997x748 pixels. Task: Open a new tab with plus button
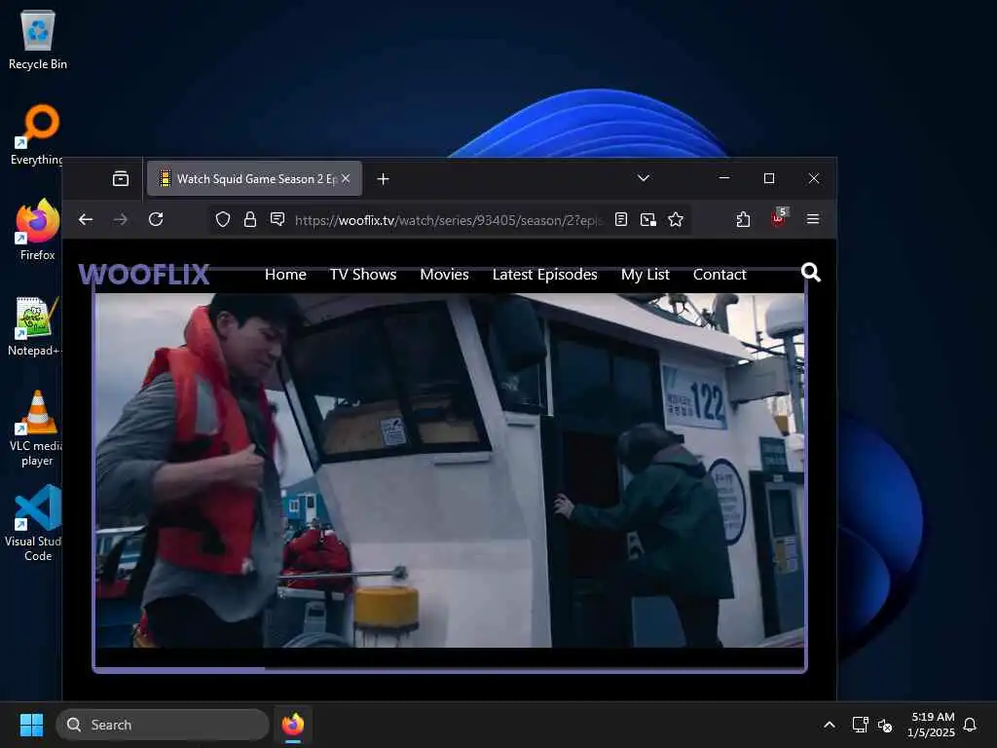point(383,179)
